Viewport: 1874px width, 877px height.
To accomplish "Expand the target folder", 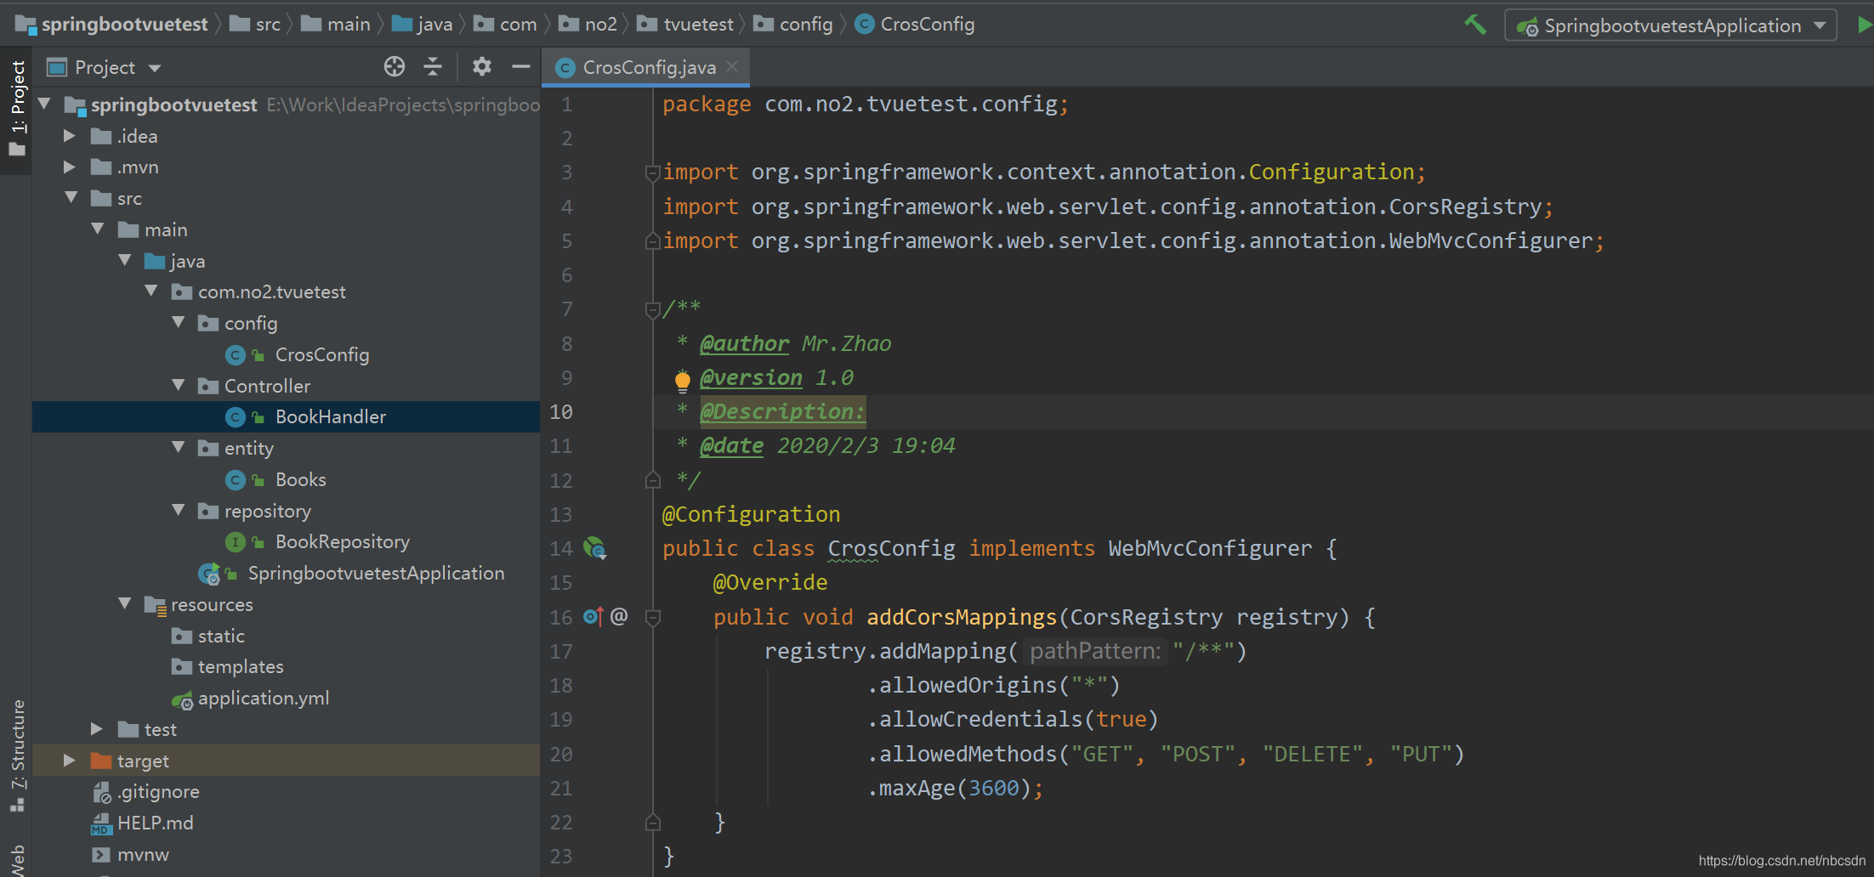I will (70, 761).
